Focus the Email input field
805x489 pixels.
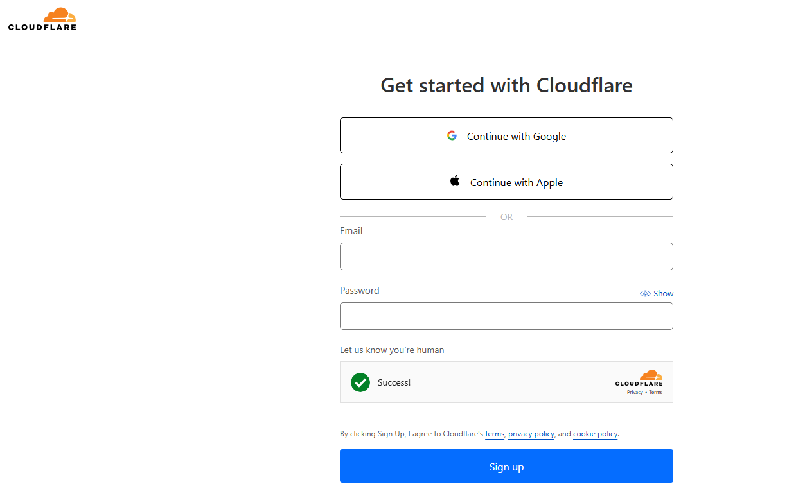[506, 256]
